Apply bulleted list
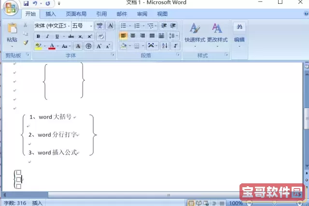309x206 pixels. click(124, 26)
